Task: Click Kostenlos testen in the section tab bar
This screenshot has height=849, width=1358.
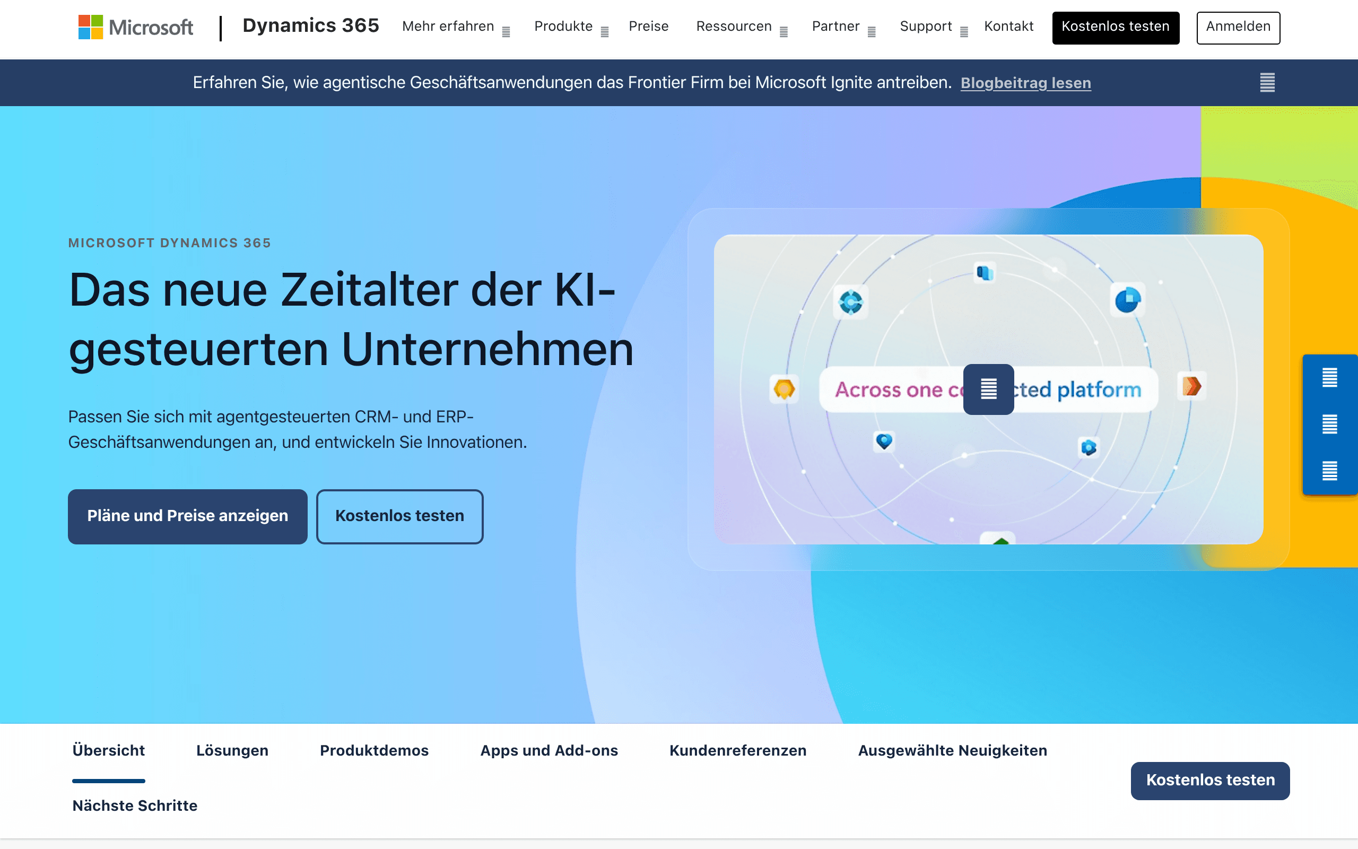Action: pos(1210,781)
